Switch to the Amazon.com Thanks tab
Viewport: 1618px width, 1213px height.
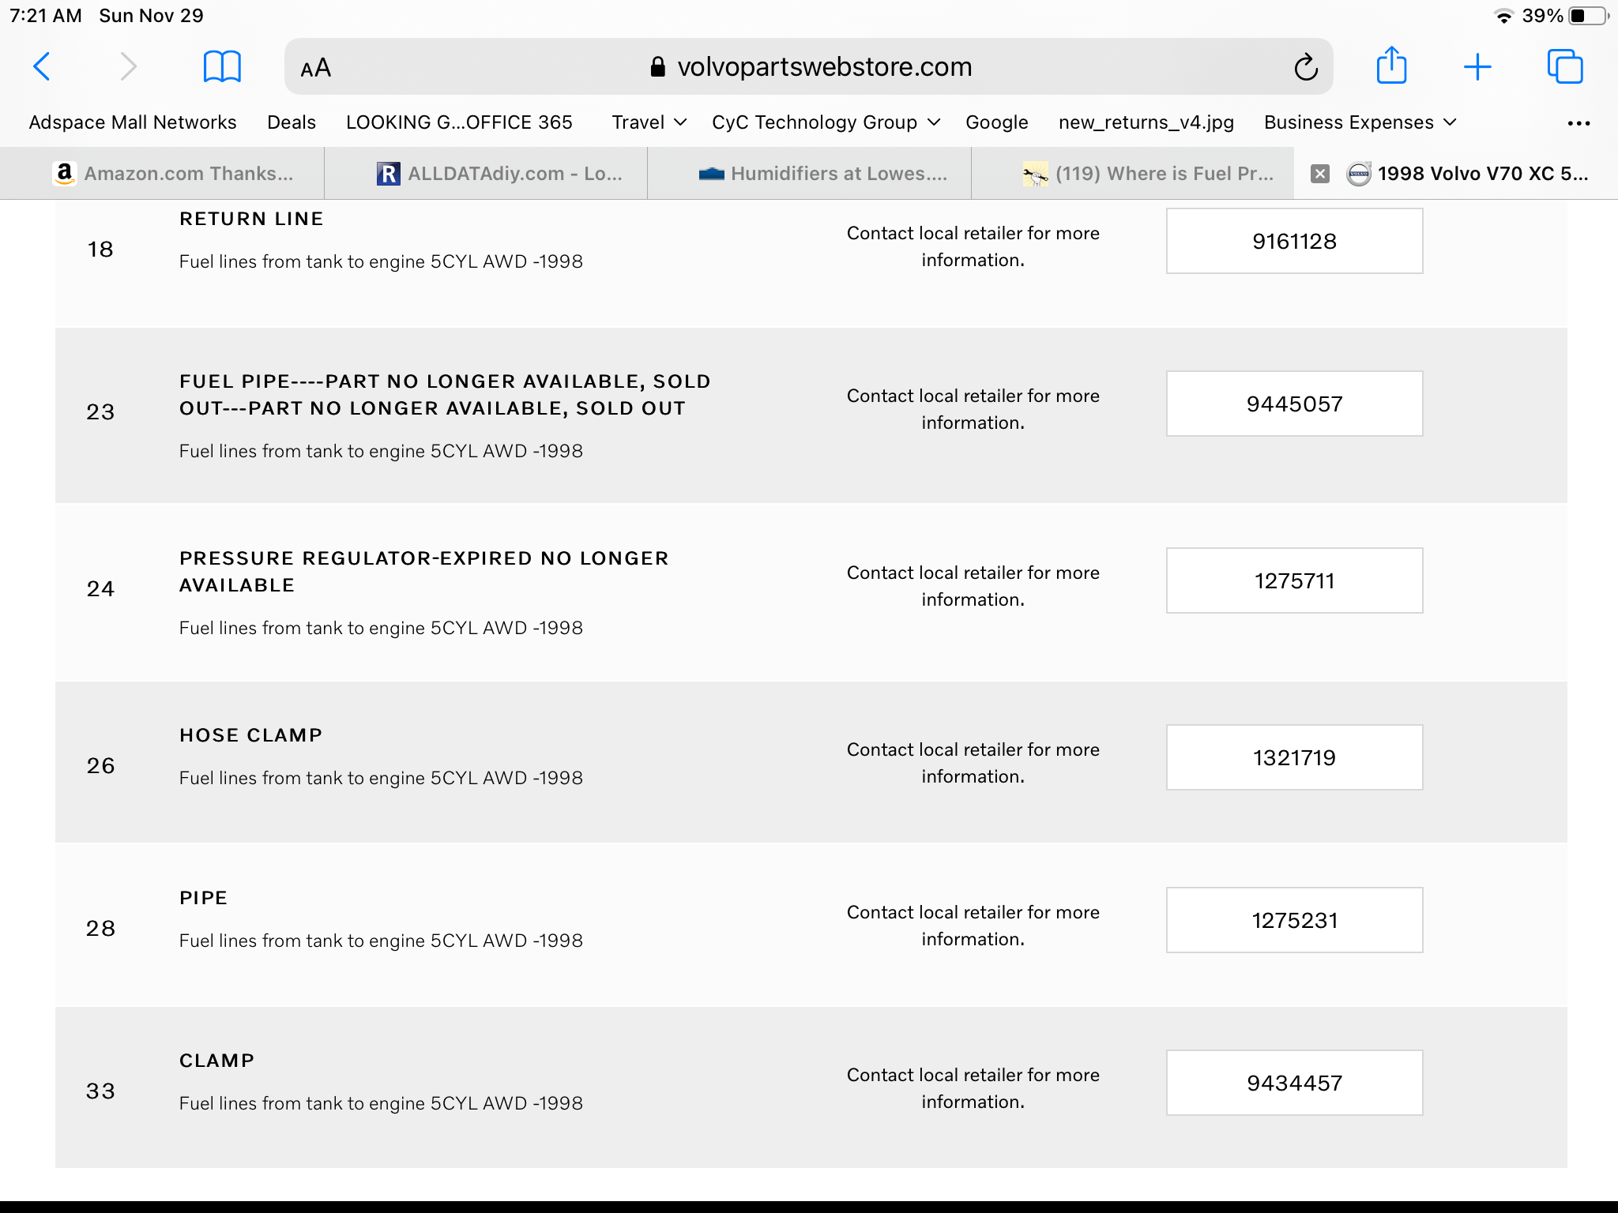[174, 174]
